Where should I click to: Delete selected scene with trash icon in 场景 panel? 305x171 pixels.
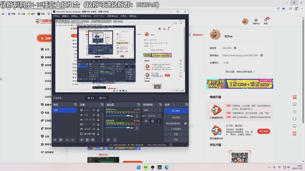(x=61, y=140)
